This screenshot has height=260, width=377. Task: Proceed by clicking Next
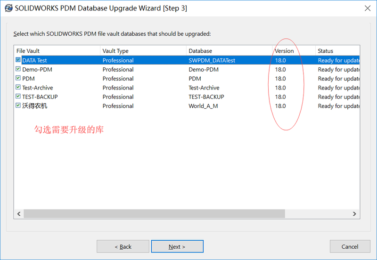coord(177,246)
